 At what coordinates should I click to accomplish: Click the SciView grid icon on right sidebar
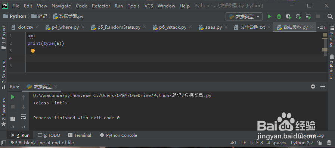[331, 28]
